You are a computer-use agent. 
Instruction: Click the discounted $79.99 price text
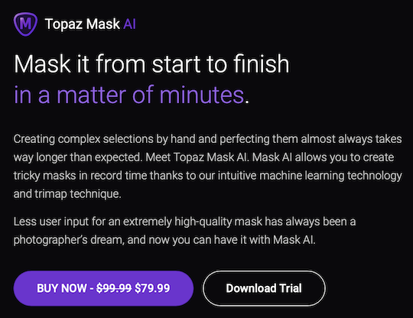(152, 288)
